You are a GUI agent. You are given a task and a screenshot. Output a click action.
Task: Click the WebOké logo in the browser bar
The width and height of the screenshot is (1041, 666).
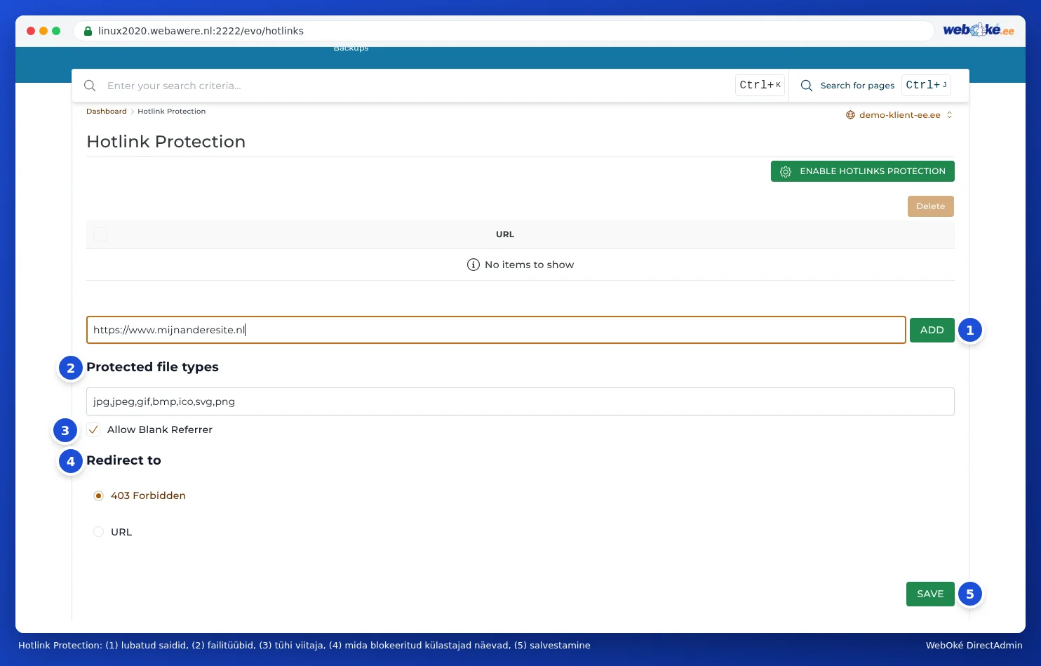click(x=978, y=30)
